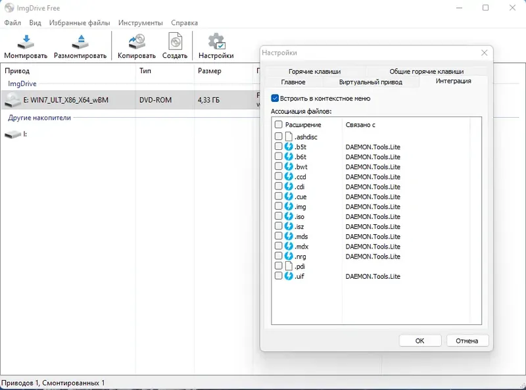Screen dimensions: 526x390
Task: Click the DAEMON Tools icon beside .b6t
Action: [x=289, y=157]
